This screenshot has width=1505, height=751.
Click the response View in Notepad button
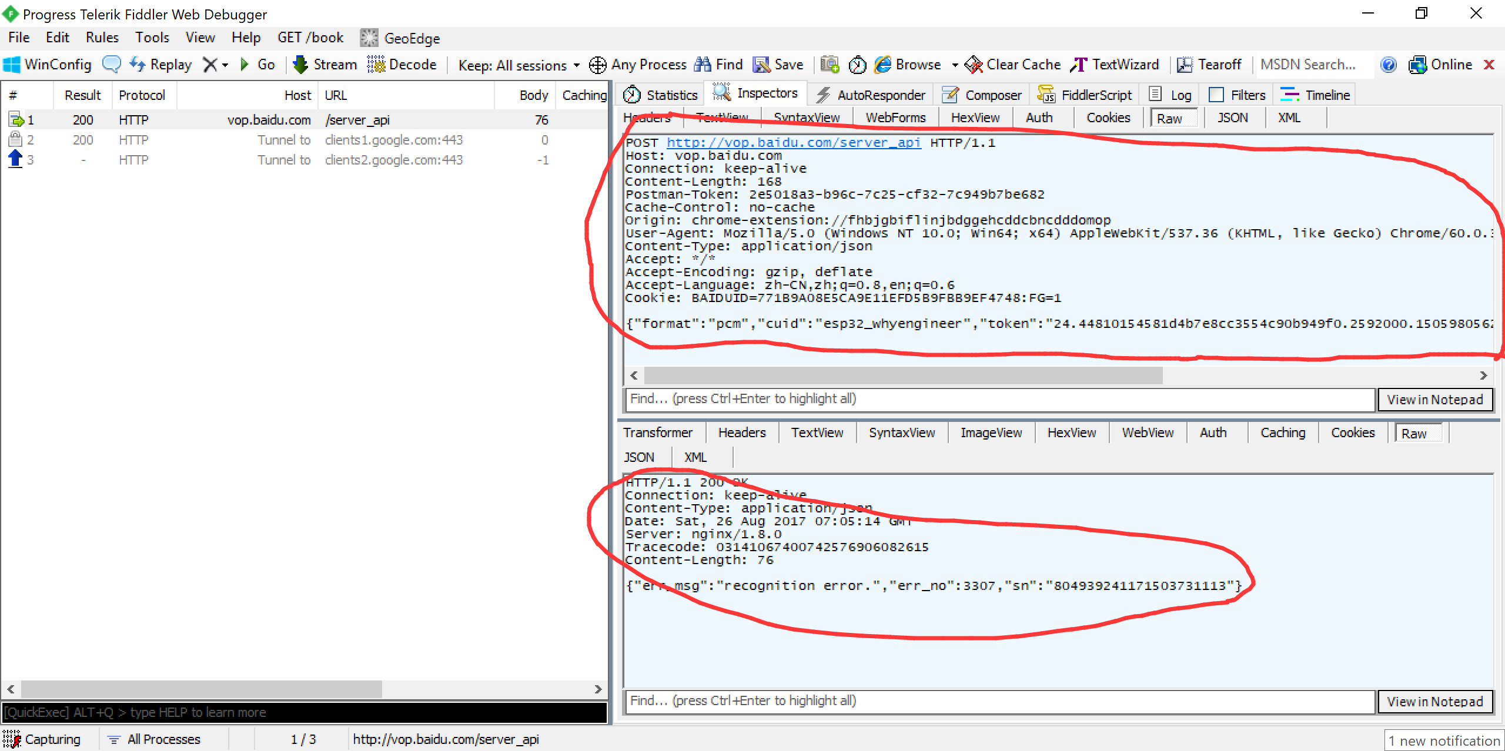click(x=1434, y=701)
